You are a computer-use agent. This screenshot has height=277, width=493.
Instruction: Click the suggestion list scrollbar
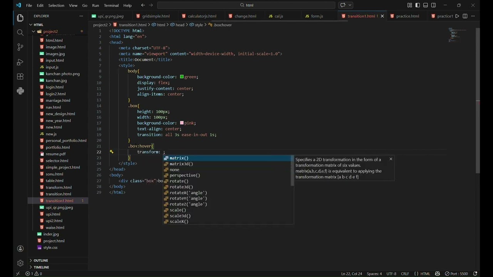(293, 170)
